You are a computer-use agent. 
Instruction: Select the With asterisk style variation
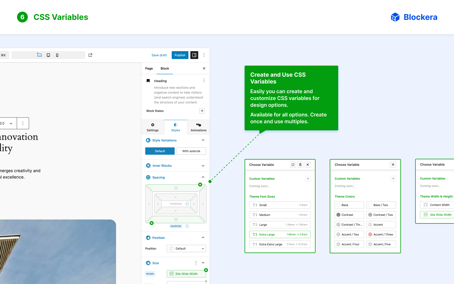click(191, 151)
